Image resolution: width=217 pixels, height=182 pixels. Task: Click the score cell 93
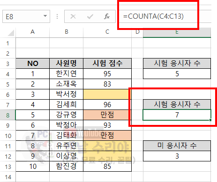point(107,125)
